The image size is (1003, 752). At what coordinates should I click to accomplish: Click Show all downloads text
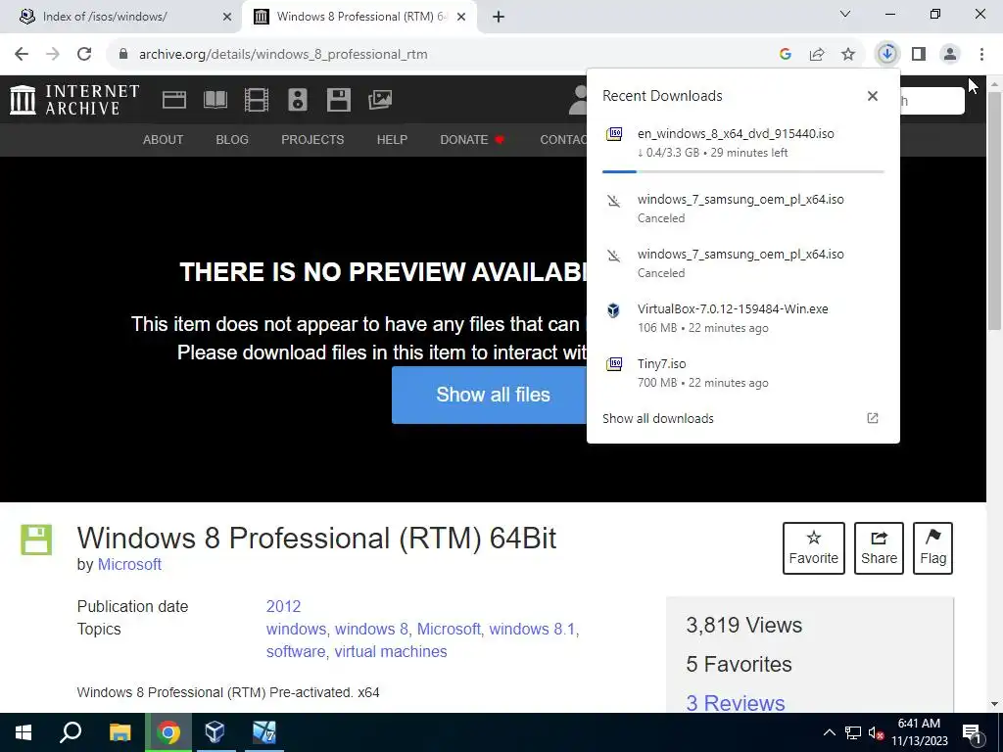658,419
